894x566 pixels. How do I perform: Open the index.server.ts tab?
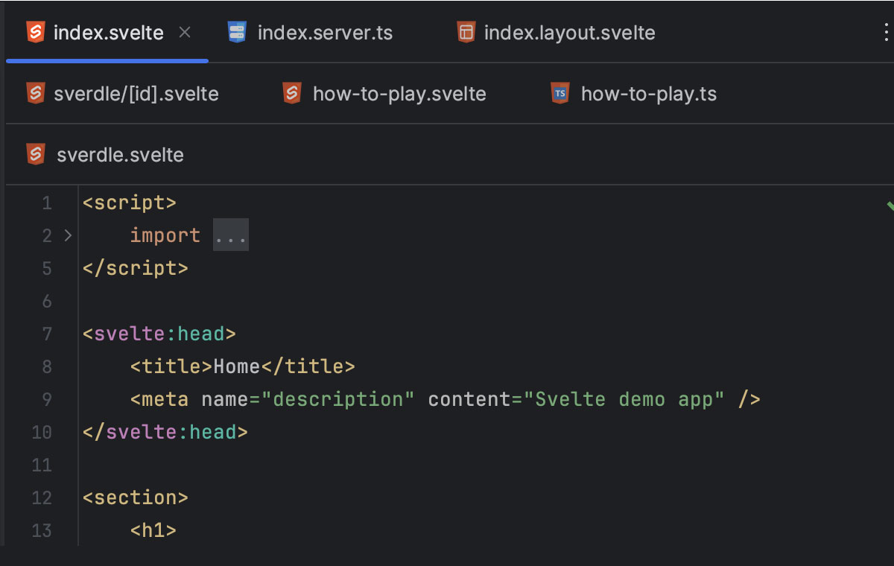click(x=311, y=33)
